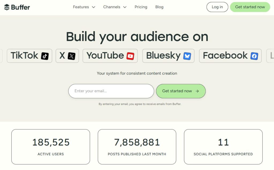274x170 pixels.
Task: Click the ACTIVE USERS label
Action: point(51,154)
